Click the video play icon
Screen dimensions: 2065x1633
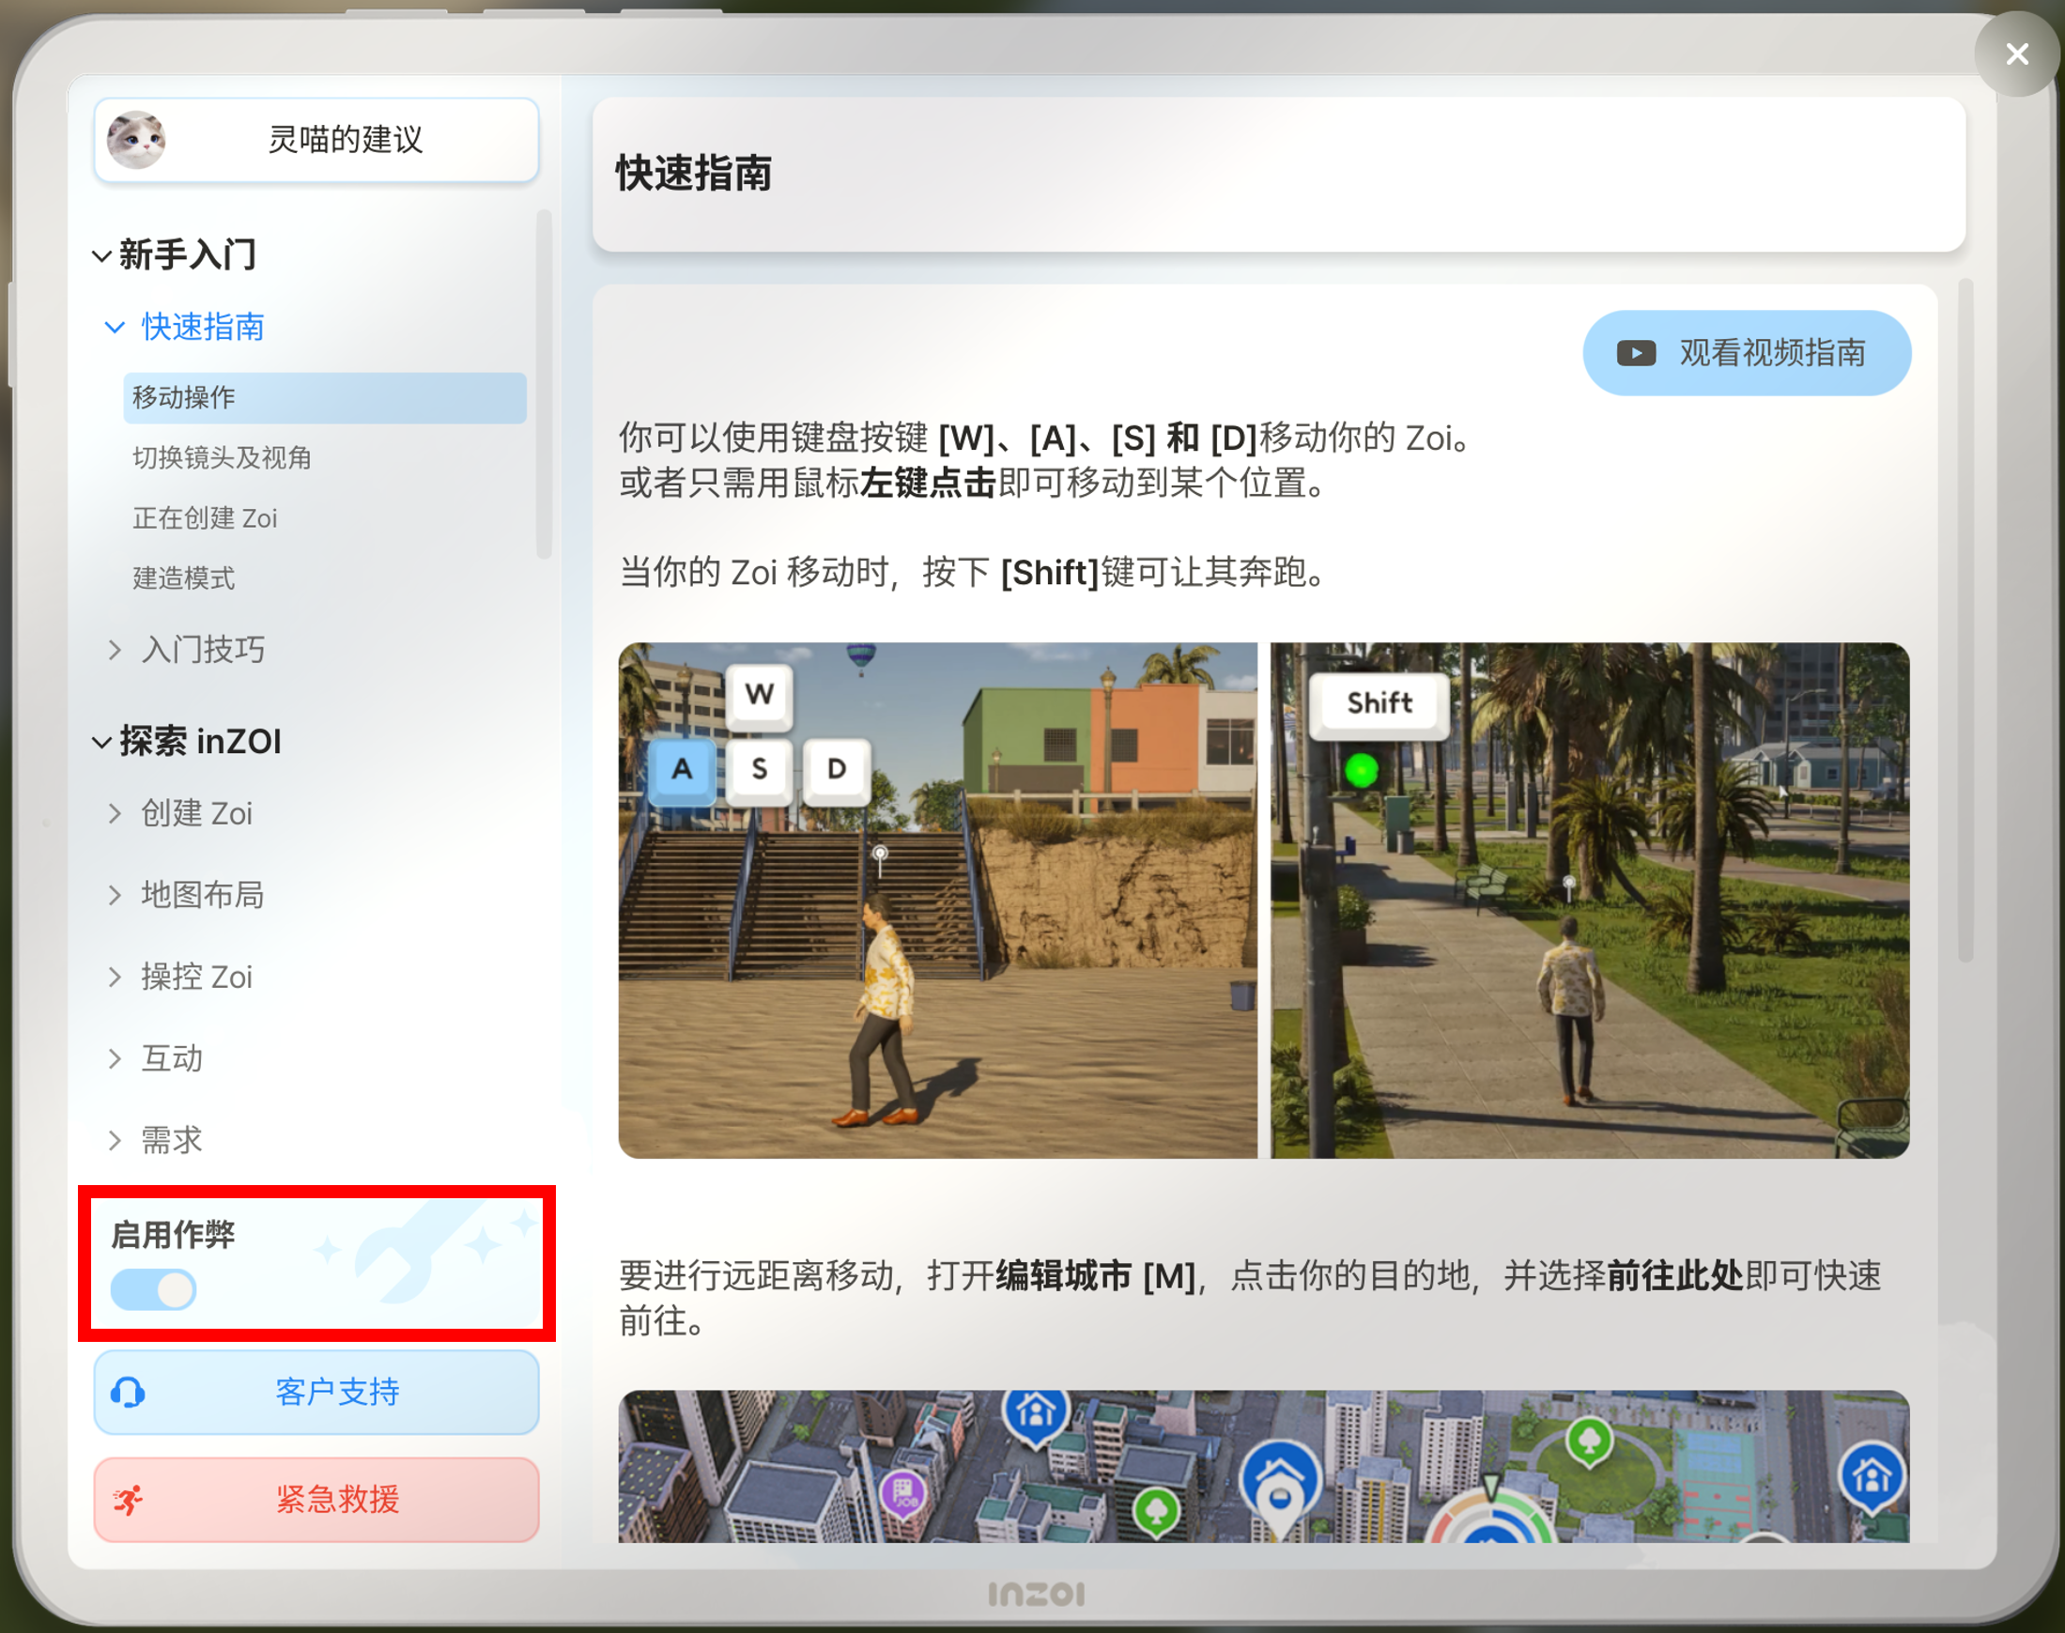pos(1636,353)
